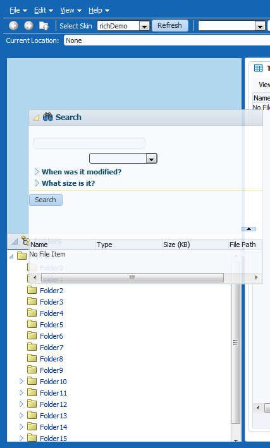Expand Folder15 tree node
270x448 pixels.
pos(21,438)
